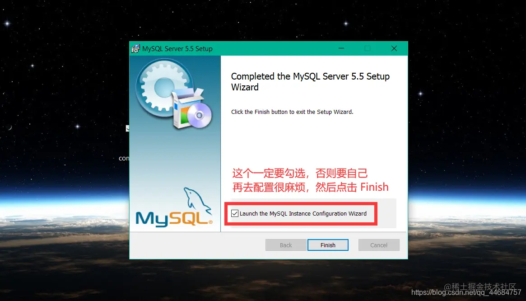
Task: Click the disabled Back button
Action: pyautogui.click(x=286, y=245)
